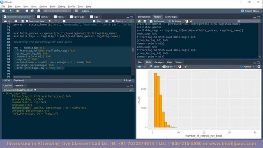
Task: Clear console with broom icon
Action: [131, 90]
